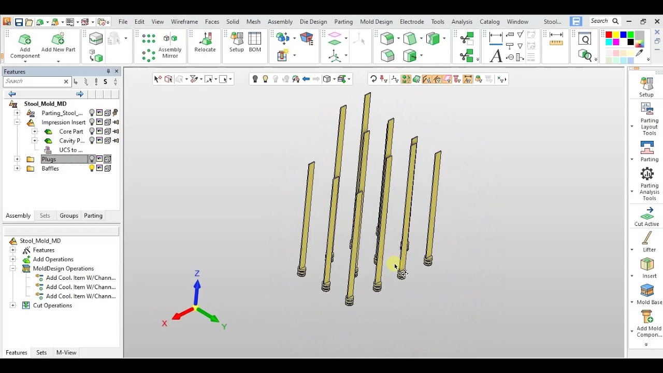Collapse the MoldDesign Operations node
Image resolution: width=663 pixels, height=373 pixels.
pos(13,268)
